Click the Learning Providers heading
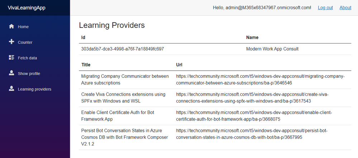The height and width of the screenshot is (158, 358). point(112,25)
